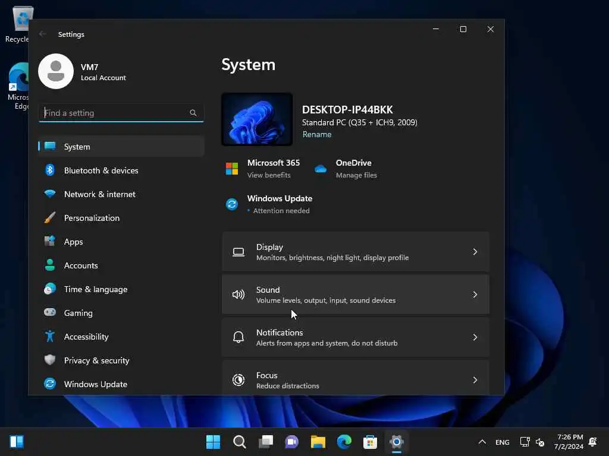This screenshot has height=456, width=609.
Task: Launch Microsoft Store from the taskbar
Action: pyautogui.click(x=370, y=442)
